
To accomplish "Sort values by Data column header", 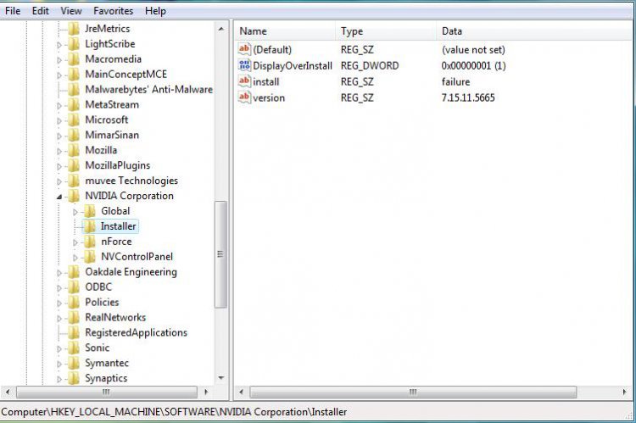I will click(x=534, y=31).
